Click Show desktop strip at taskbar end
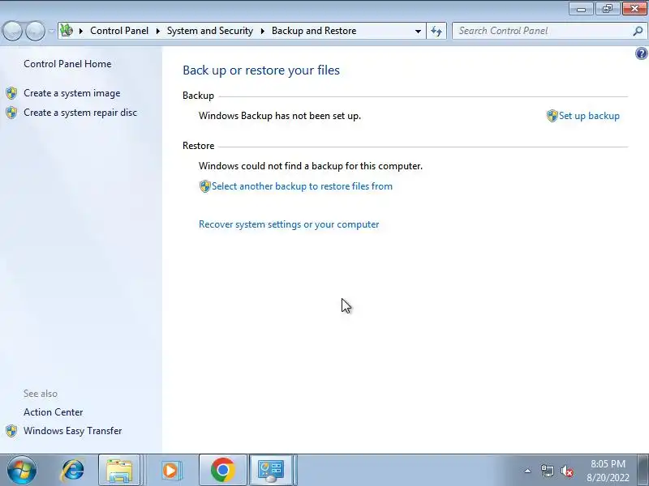This screenshot has height=486, width=649. point(644,471)
